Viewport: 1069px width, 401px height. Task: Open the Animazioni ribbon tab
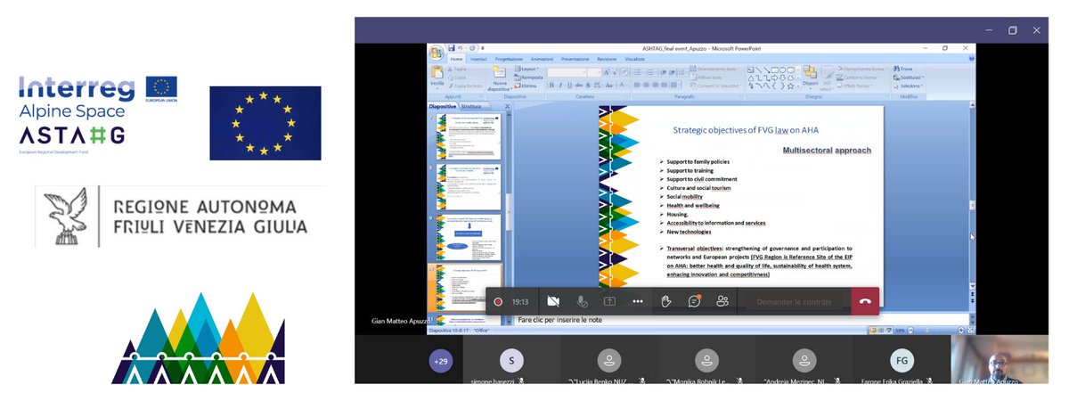[542, 59]
